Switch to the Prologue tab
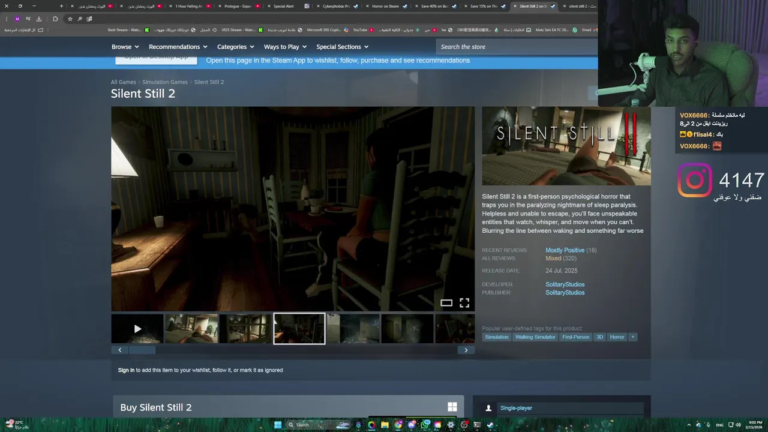This screenshot has height=432, width=768. [x=238, y=6]
